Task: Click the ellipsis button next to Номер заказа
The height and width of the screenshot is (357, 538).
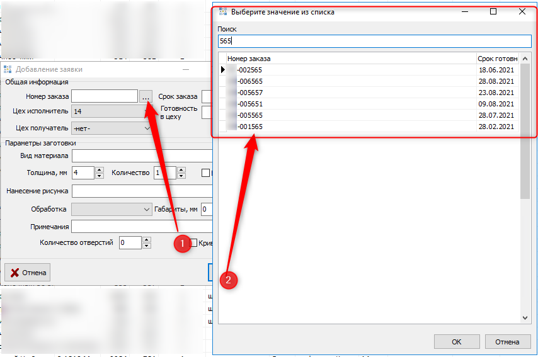Action: coord(146,96)
